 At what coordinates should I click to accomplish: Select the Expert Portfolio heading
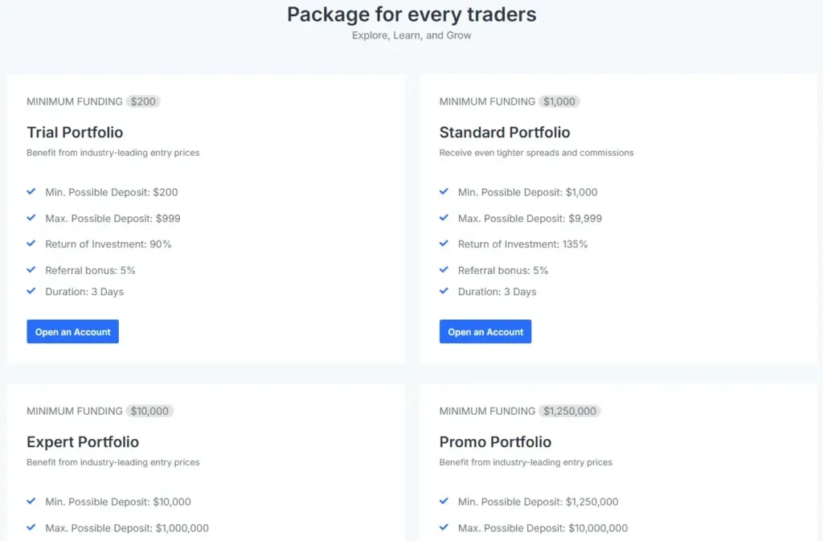83,441
